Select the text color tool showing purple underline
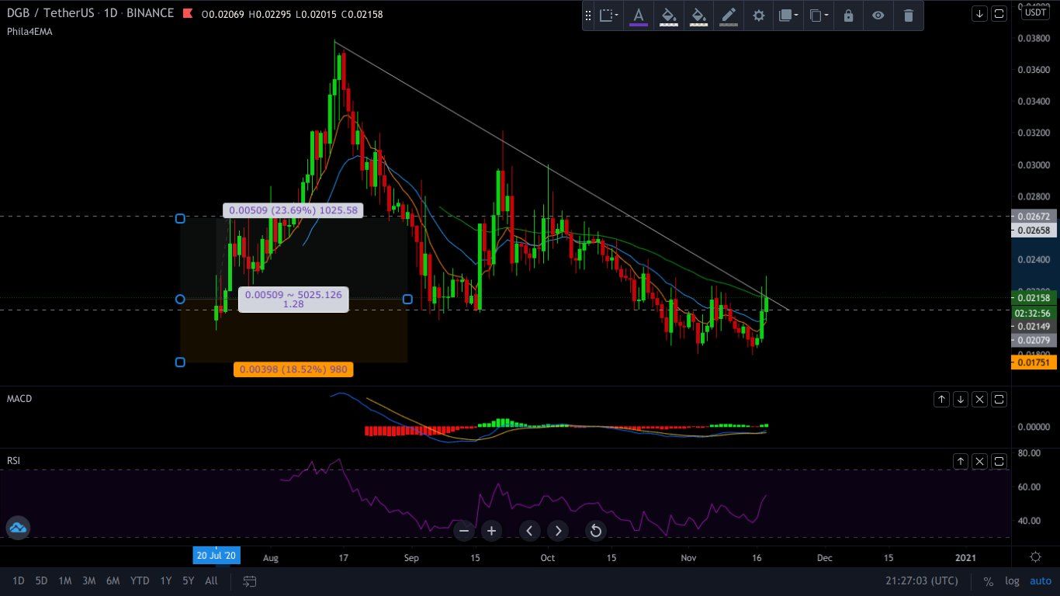The image size is (1060, 596). [x=639, y=16]
